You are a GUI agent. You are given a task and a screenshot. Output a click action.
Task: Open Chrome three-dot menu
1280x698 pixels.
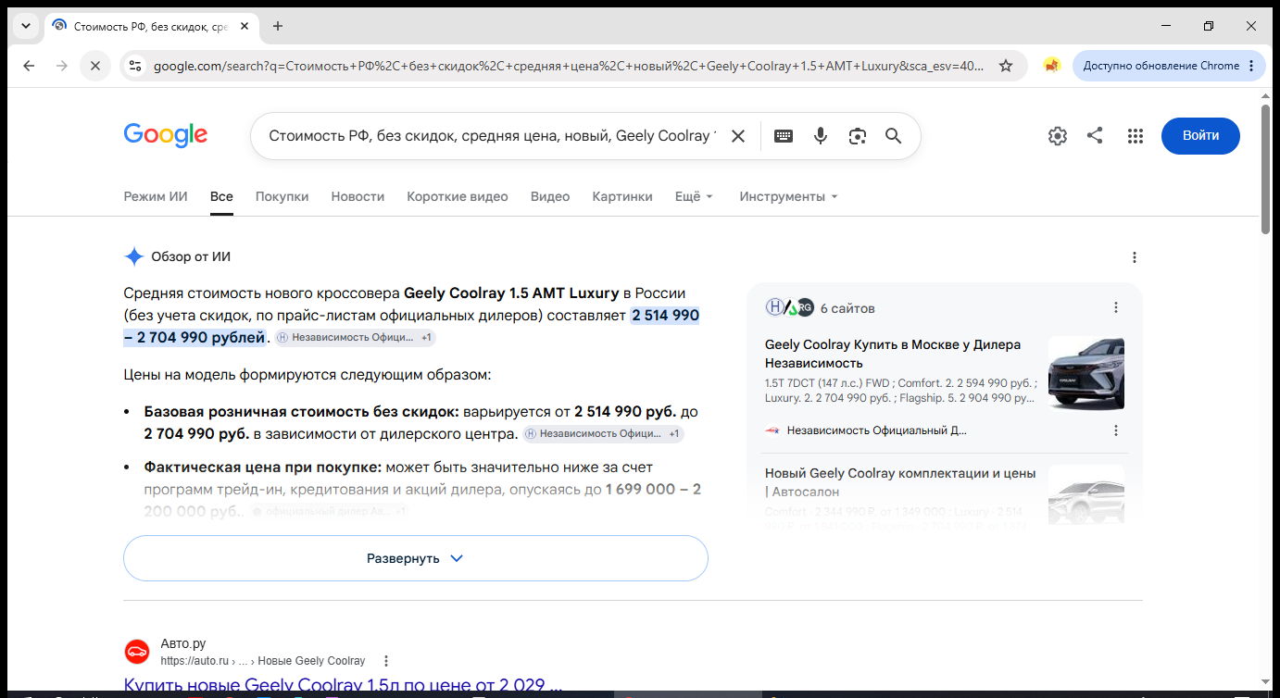coord(1251,66)
